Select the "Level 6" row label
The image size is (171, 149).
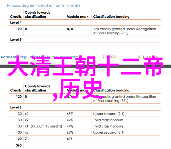16,107
